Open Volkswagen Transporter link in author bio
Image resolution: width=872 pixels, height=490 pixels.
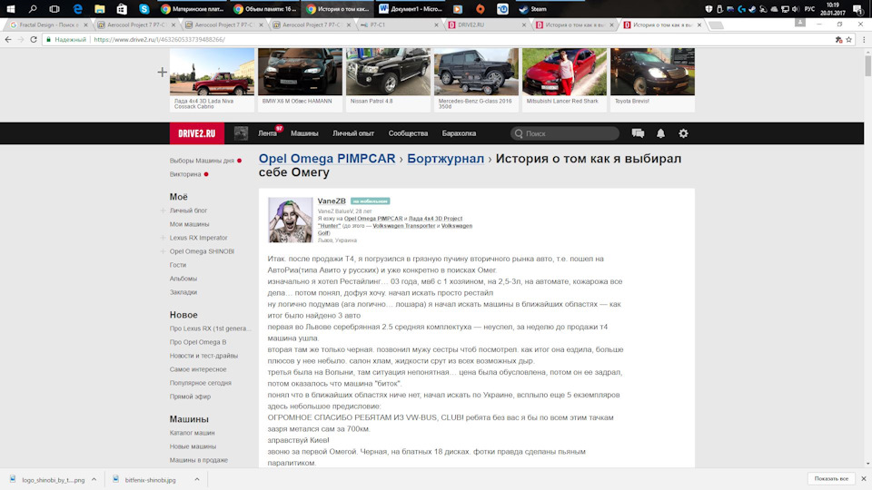(x=403, y=226)
